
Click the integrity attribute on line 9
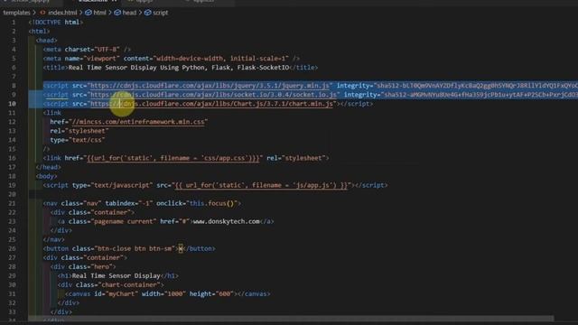coord(461,95)
